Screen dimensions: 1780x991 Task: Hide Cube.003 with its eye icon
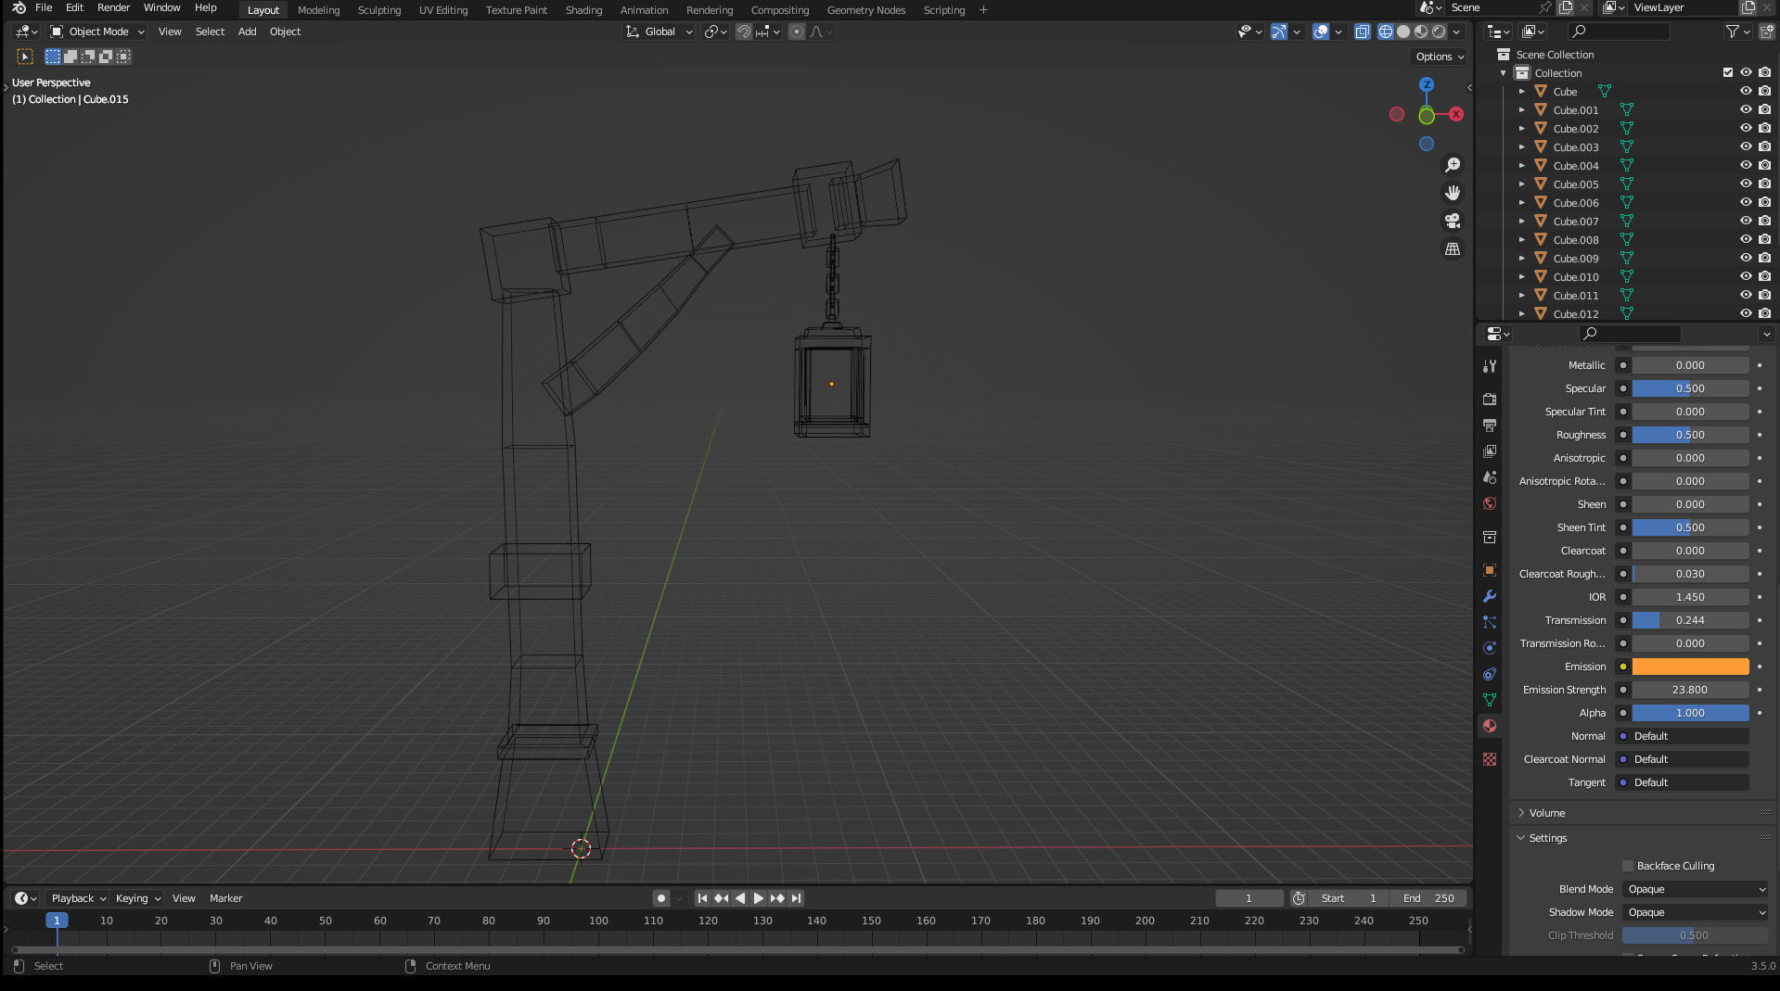(1746, 146)
